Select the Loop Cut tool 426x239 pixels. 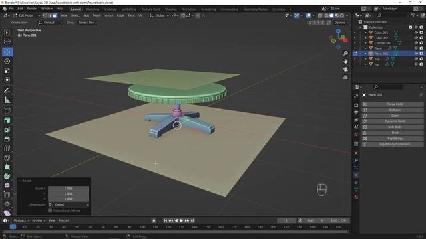(x=7, y=149)
